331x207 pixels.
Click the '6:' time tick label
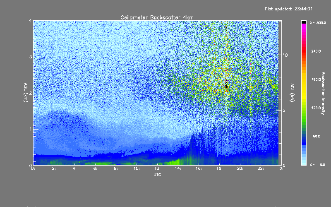95,168
